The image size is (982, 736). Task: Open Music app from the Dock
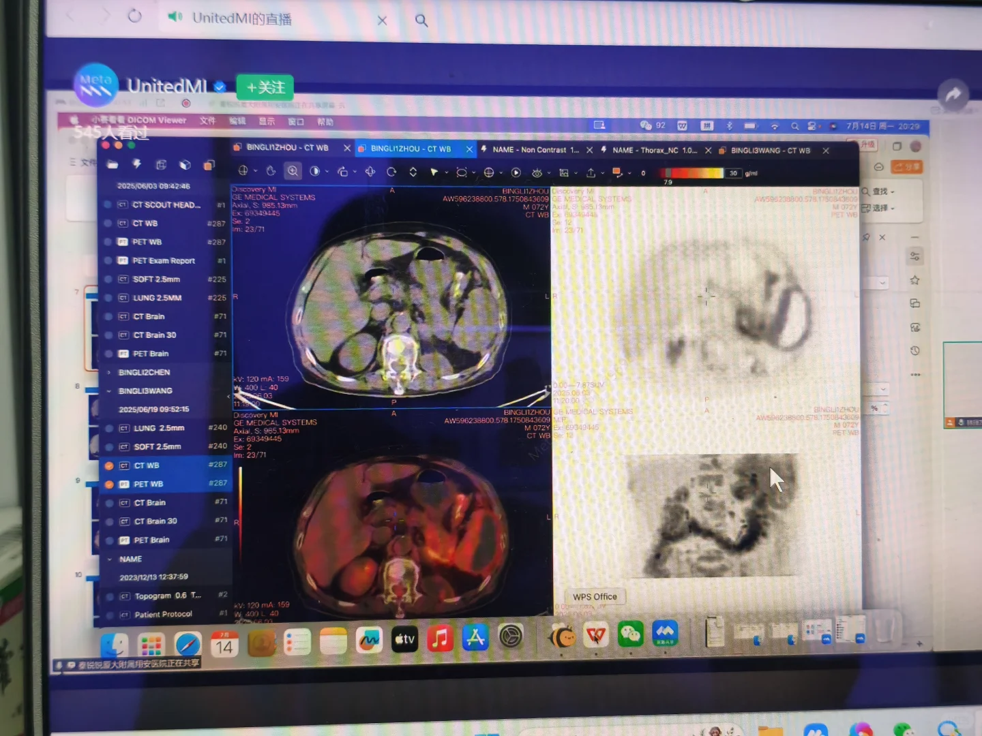441,639
